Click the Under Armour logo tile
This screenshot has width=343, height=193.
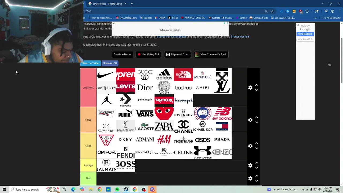(203, 152)
